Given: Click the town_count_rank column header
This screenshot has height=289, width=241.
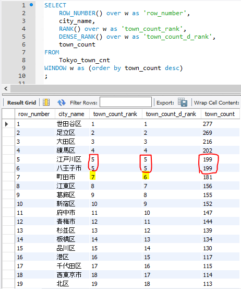Looking at the screenshot, I should (115, 114).
